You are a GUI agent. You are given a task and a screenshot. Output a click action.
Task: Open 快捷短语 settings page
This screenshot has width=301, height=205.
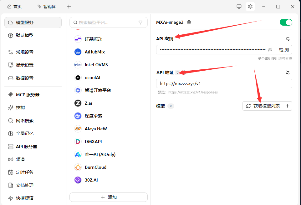pyautogui.click(x=33, y=198)
